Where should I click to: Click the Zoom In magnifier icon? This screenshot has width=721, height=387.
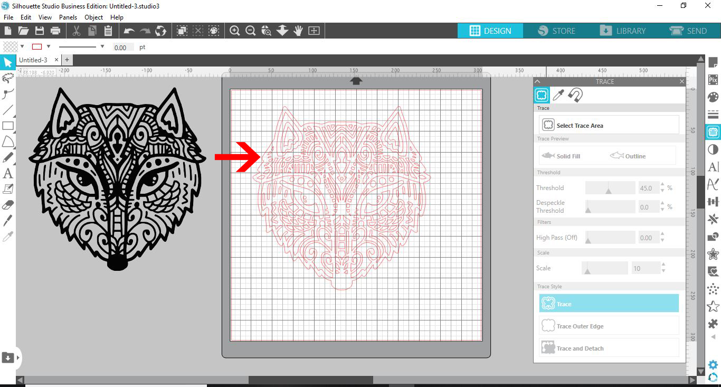pyautogui.click(x=235, y=31)
